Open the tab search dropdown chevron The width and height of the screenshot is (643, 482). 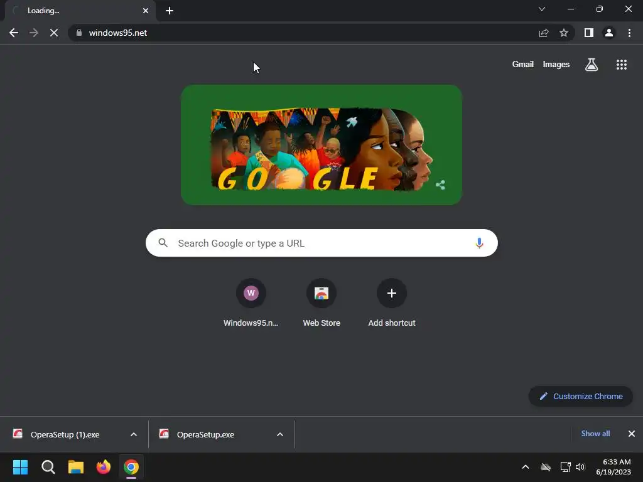click(542, 9)
